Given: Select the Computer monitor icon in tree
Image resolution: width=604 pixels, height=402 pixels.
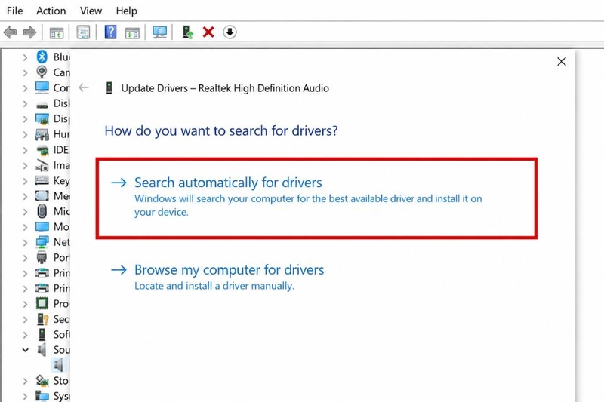Looking at the screenshot, I should click(x=42, y=87).
